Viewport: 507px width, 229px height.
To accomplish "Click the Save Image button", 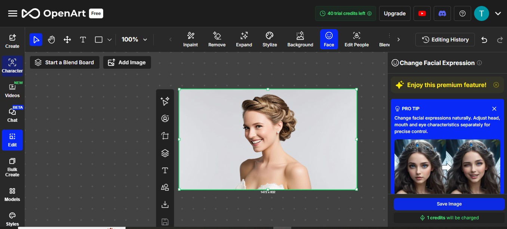I will (449, 204).
